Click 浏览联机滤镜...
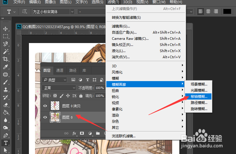This screenshot has height=154, width=236. click(145, 136)
